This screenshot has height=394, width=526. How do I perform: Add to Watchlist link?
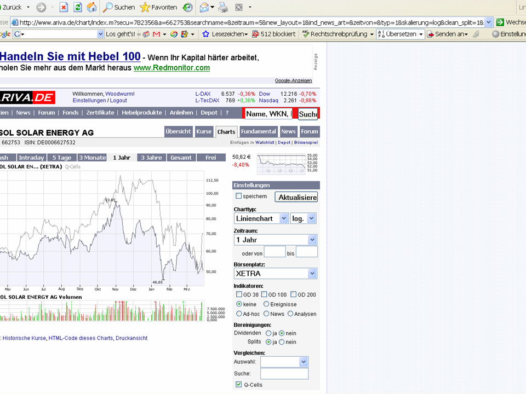[265, 142]
